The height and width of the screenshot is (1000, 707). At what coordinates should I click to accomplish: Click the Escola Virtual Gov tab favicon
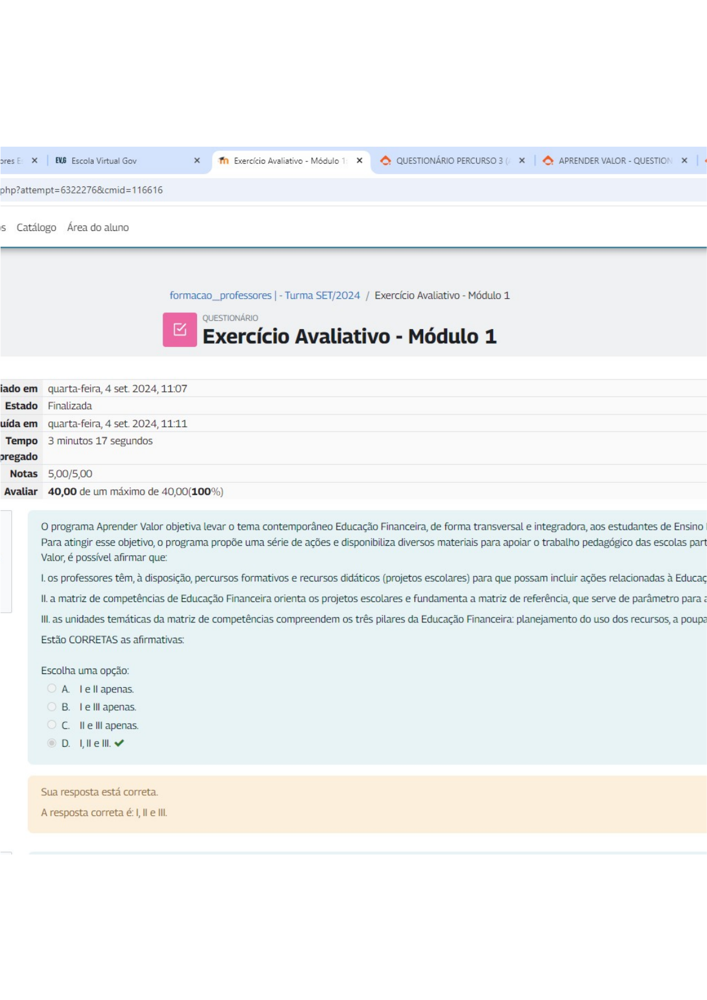point(61,161)
